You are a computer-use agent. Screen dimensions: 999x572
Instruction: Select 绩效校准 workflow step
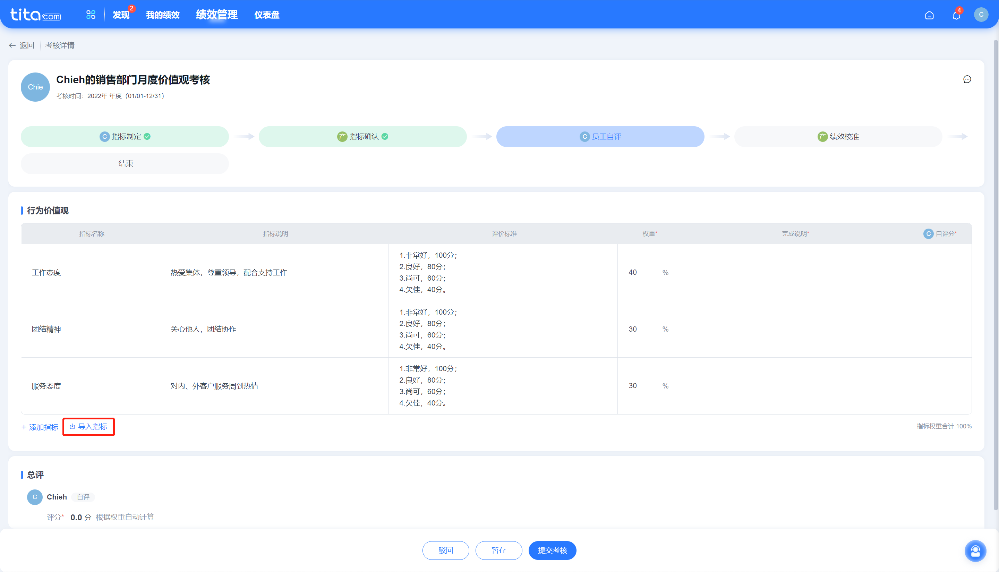click(x=838, y=137)
